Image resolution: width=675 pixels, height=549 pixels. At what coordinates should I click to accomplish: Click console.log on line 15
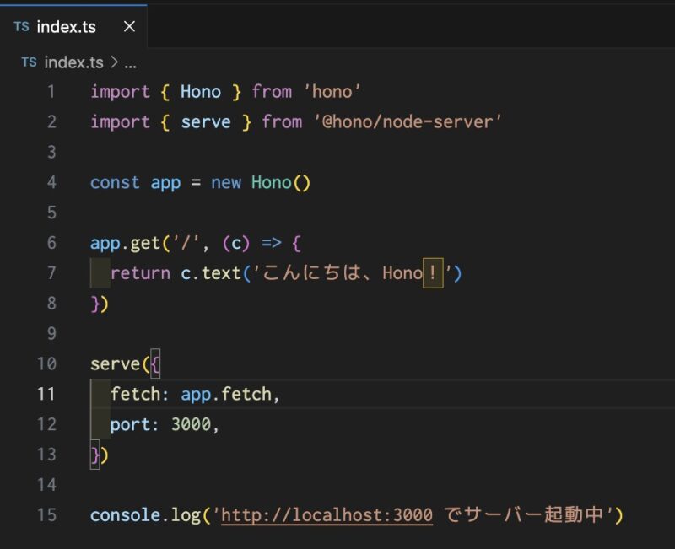tap(145, 515)
